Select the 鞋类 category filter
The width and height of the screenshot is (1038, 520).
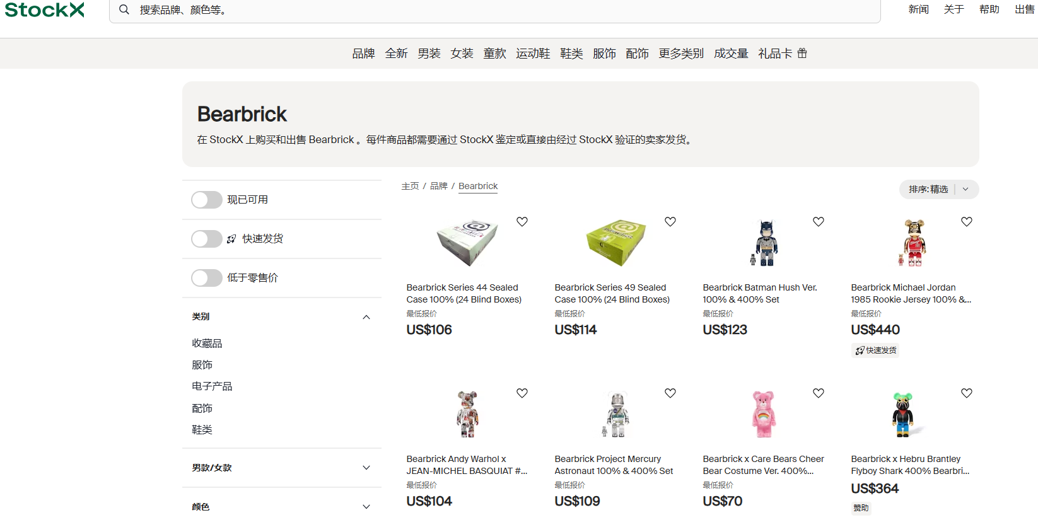tap(202, 430)
